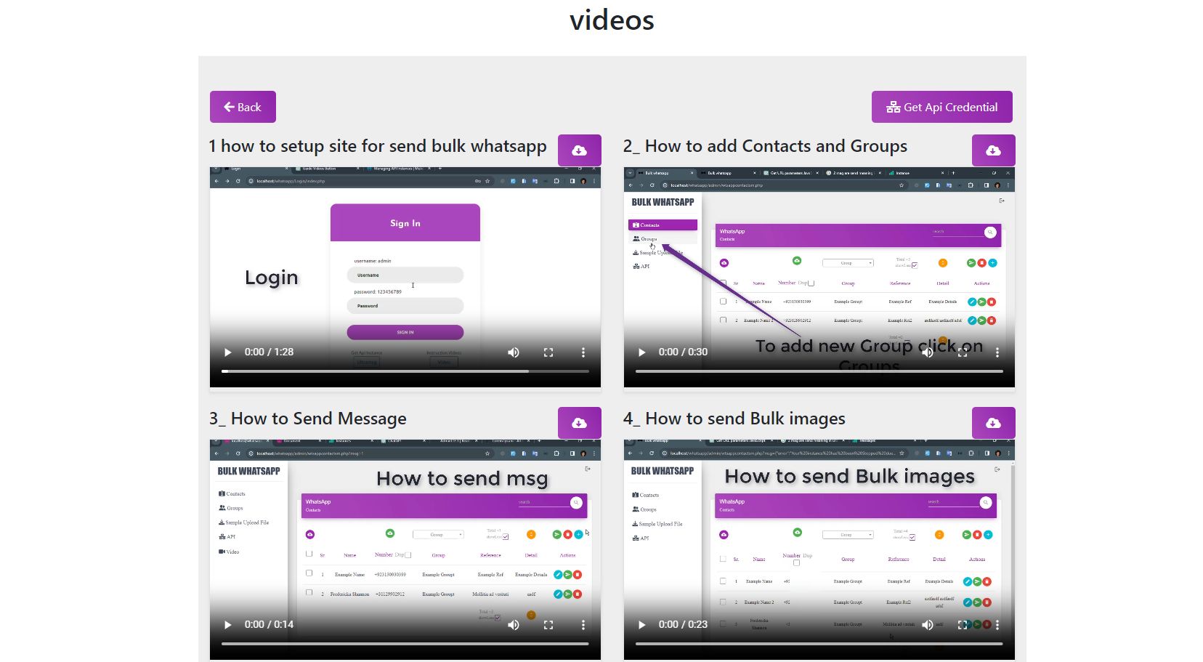This screenshot has width=1203, height=662.
Task: Play the 0:23 Bulk images video
Action: coord(641,625)
